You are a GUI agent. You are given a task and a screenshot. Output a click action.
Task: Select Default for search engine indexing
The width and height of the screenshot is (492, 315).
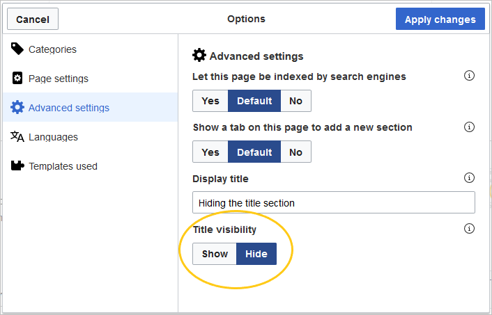254,101
